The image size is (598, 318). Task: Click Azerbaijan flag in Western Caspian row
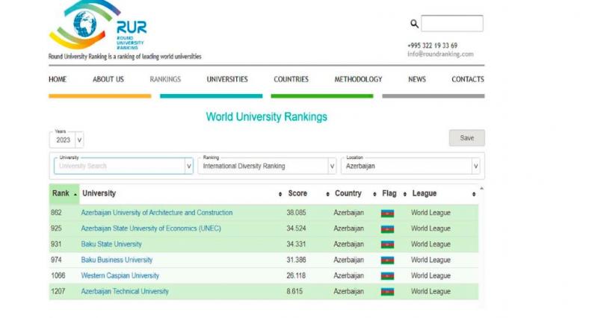pos(387,276)
